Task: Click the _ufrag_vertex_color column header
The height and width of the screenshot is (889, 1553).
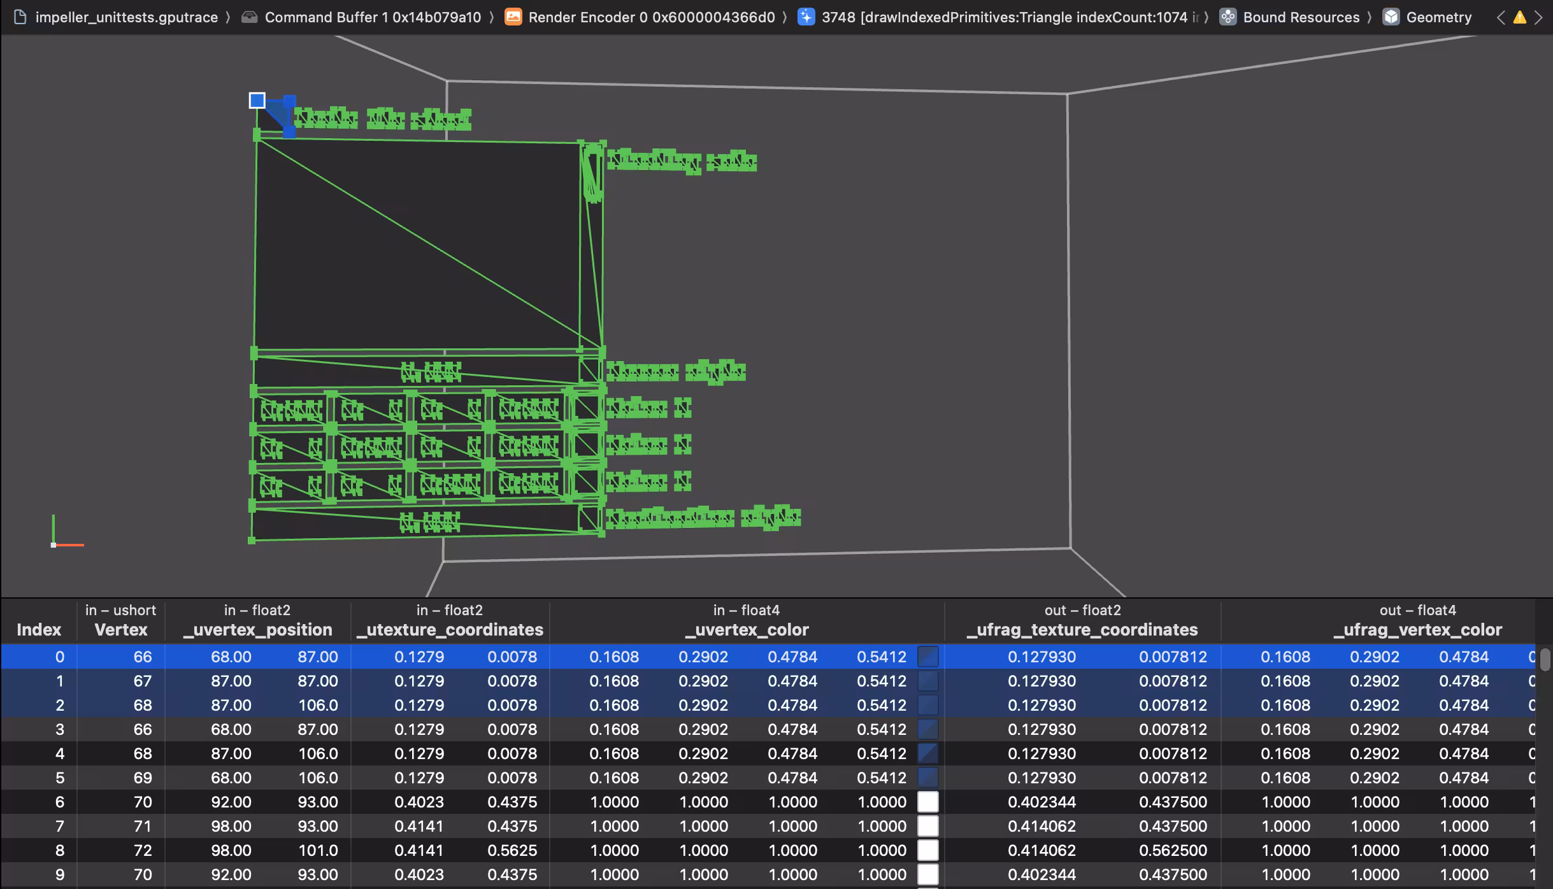Action: 1417,629
